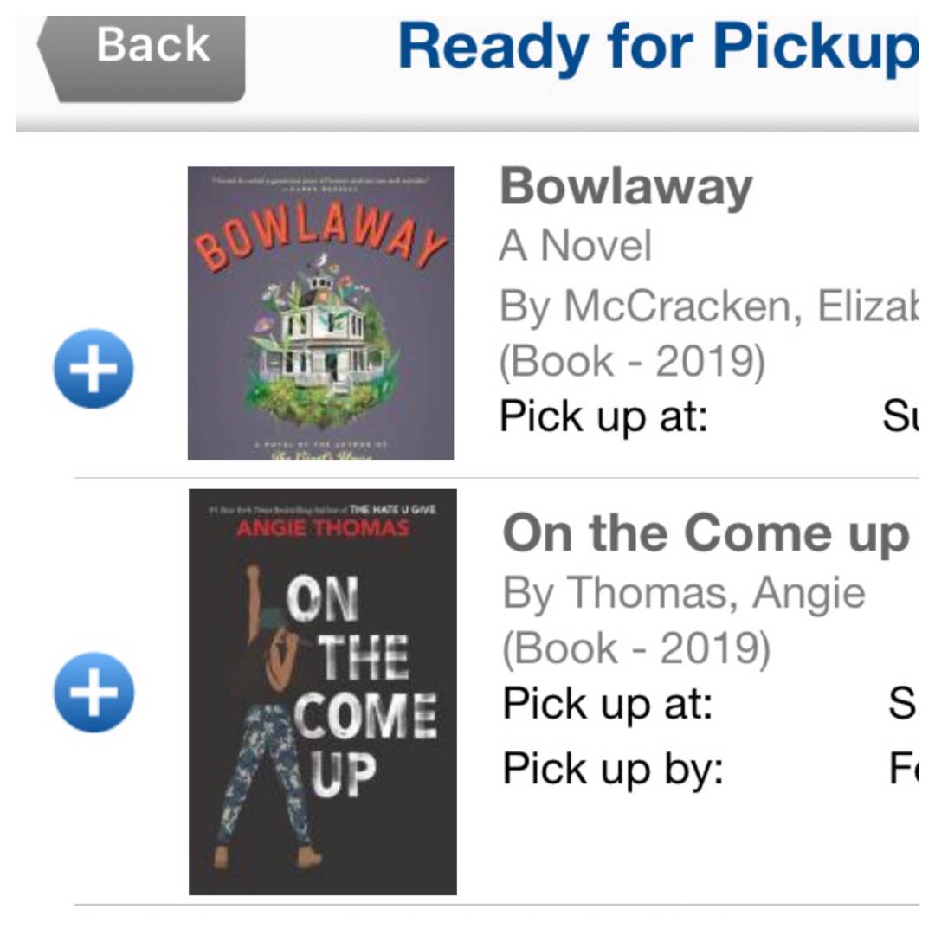Click 'Pick up at:' label for Bowlaway
The image size is (935, 935).
(x=604, y=416)
